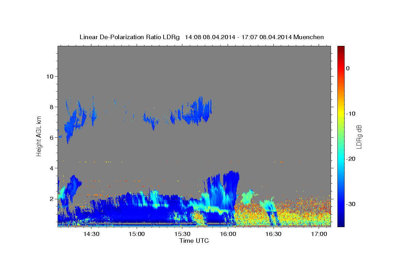
Task: Click the height tick label 6
Action: click(x=52, y=137)
